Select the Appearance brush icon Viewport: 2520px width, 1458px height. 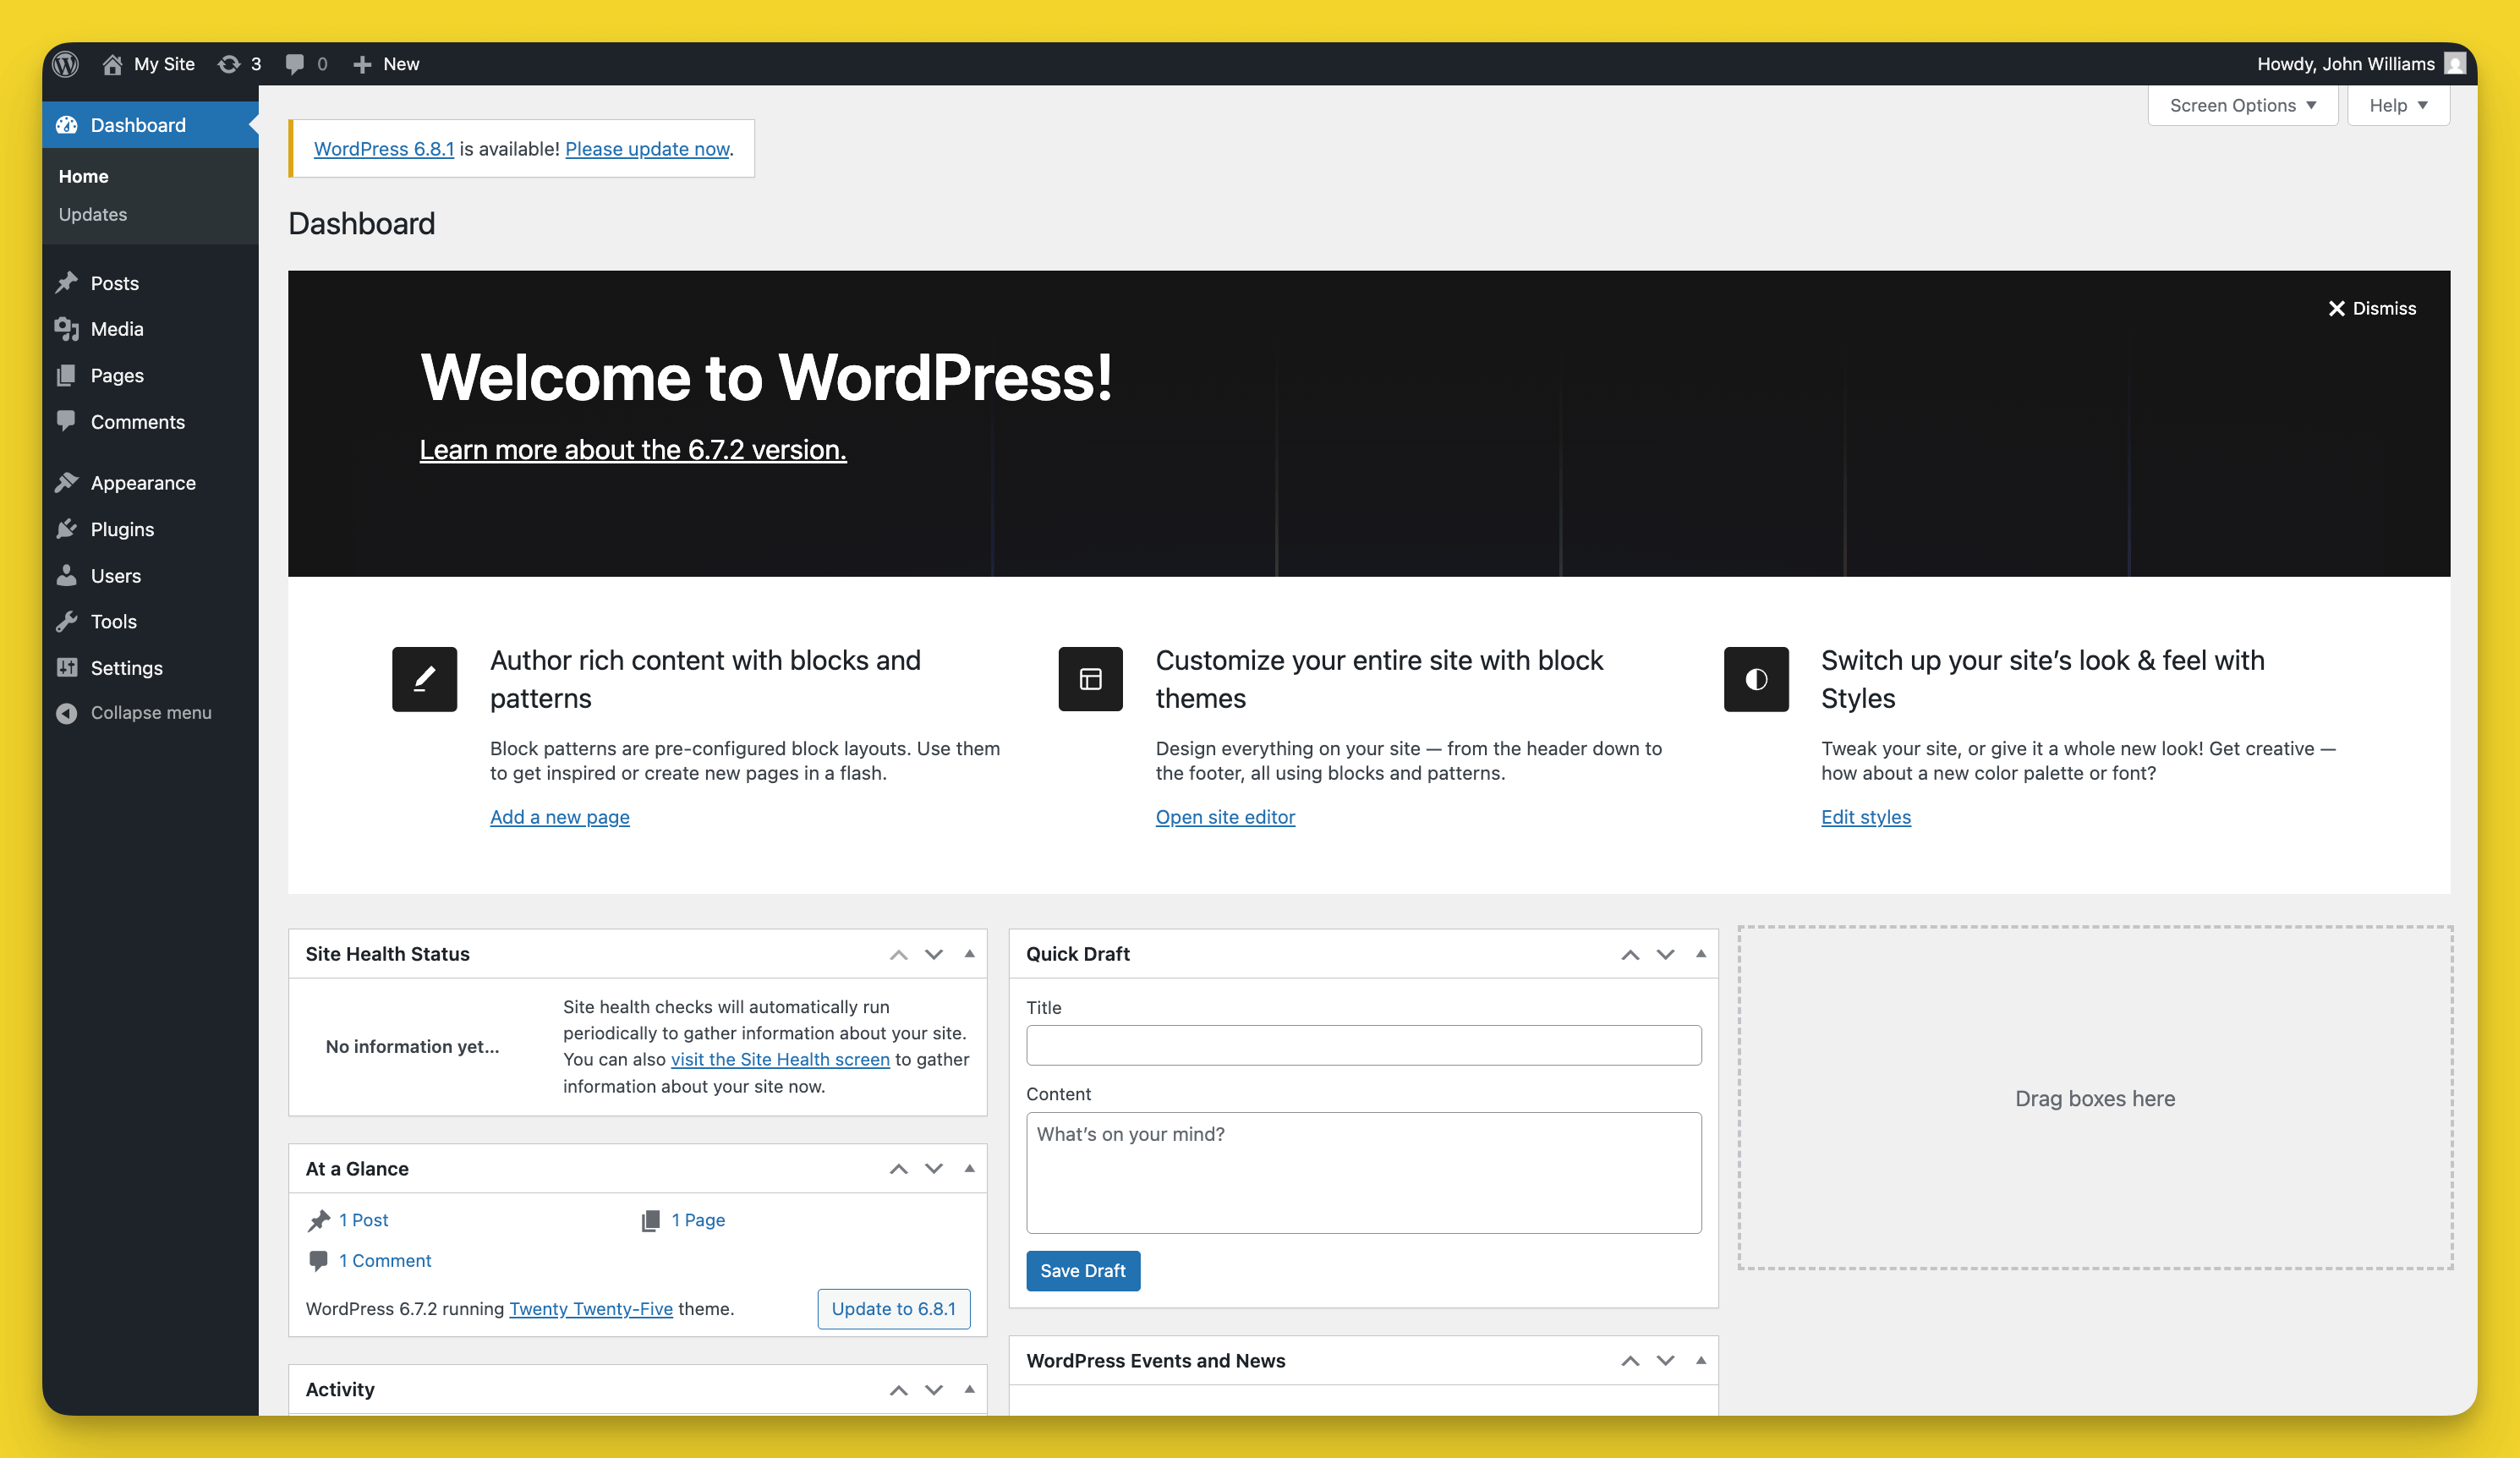click(66, 482)
